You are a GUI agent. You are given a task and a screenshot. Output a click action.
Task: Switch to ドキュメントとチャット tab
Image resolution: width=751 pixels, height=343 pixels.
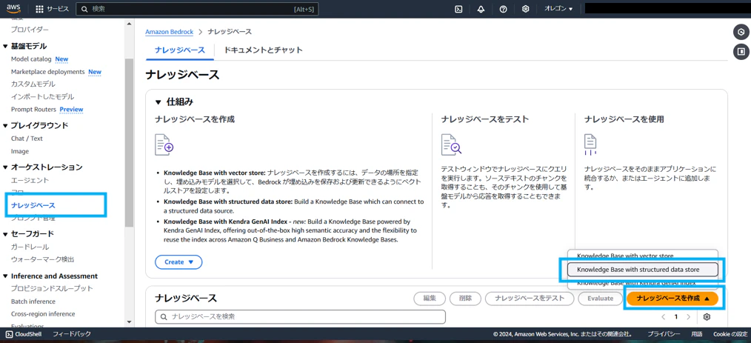pos(264,50)
